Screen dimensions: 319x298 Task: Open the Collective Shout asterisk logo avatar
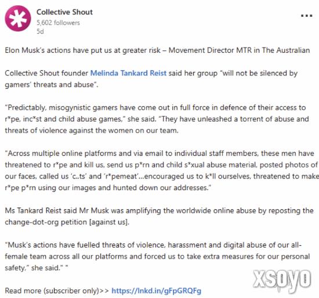point(18,19)
